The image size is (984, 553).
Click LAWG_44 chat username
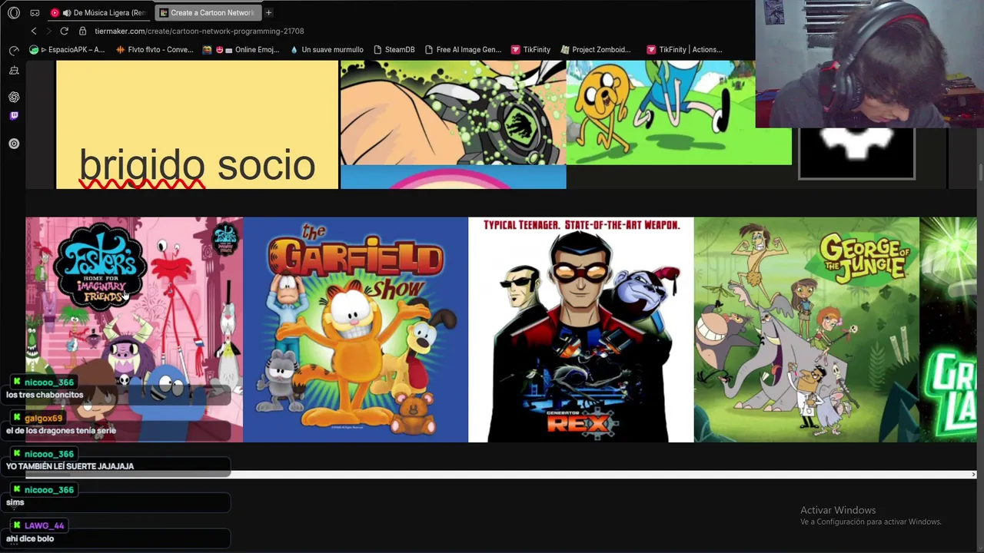tap(44, 525)
